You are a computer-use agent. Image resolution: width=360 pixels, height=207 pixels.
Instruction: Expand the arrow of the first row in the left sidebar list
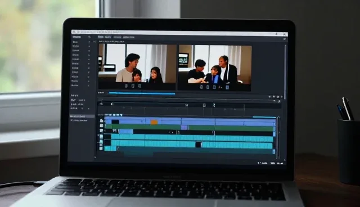[x=89, y=42]
